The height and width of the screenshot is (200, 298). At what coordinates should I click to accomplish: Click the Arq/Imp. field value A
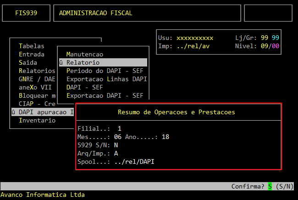tap(116, 153)
